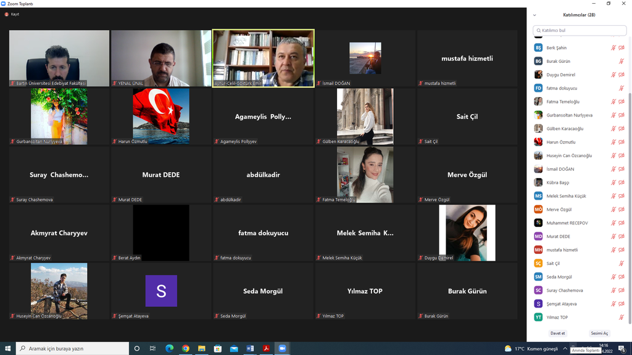Click Gülben Karacaoğlu's camera-off icon in list
The width and height of the screenshot is (632, 355).
(622, 129)
